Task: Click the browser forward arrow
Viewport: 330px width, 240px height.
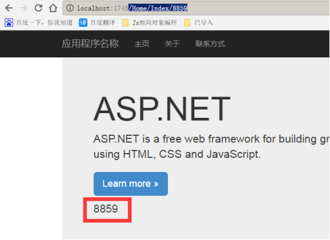Action: point(24,8)
